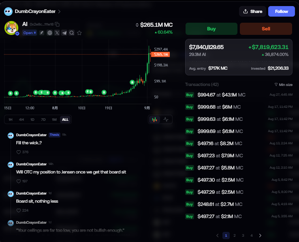Select the 4H timeframe
Image resolution: width=299 pixels, height=242 pixels.
tap(21, 120)
